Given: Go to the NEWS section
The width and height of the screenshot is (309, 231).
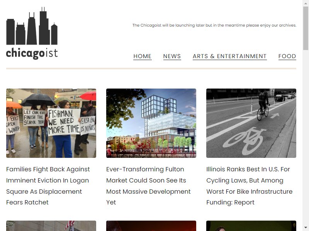Looking at the screenshot, I should [x=172, y=56].
